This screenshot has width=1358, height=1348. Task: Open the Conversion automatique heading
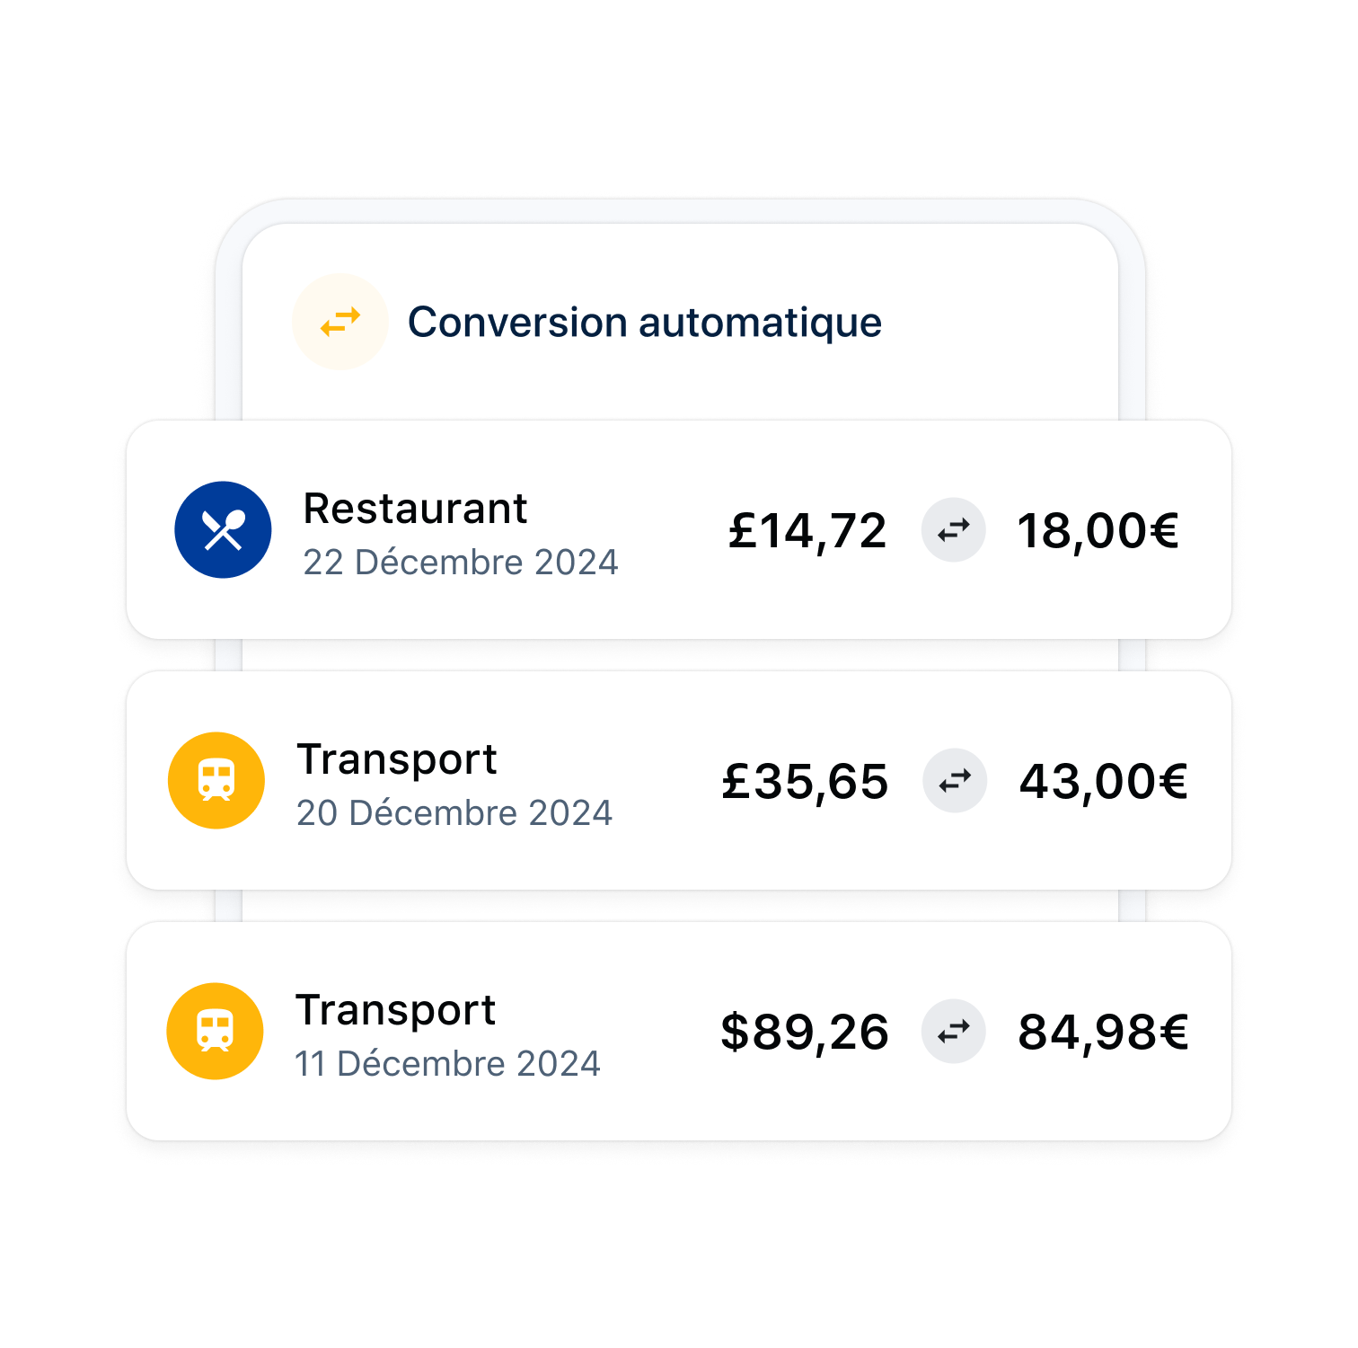click(x=645, y=323)
